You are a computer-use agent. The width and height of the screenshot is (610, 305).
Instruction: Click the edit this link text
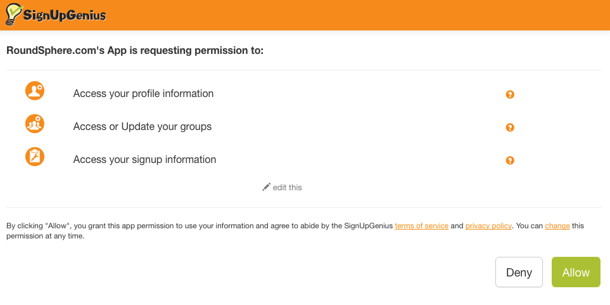(288, 187)
